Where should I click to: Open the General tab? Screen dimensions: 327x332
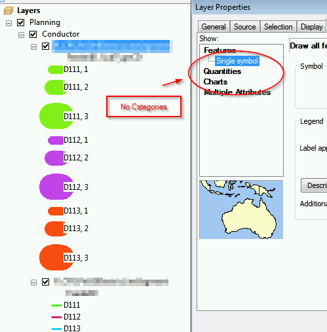coord(214,27)
